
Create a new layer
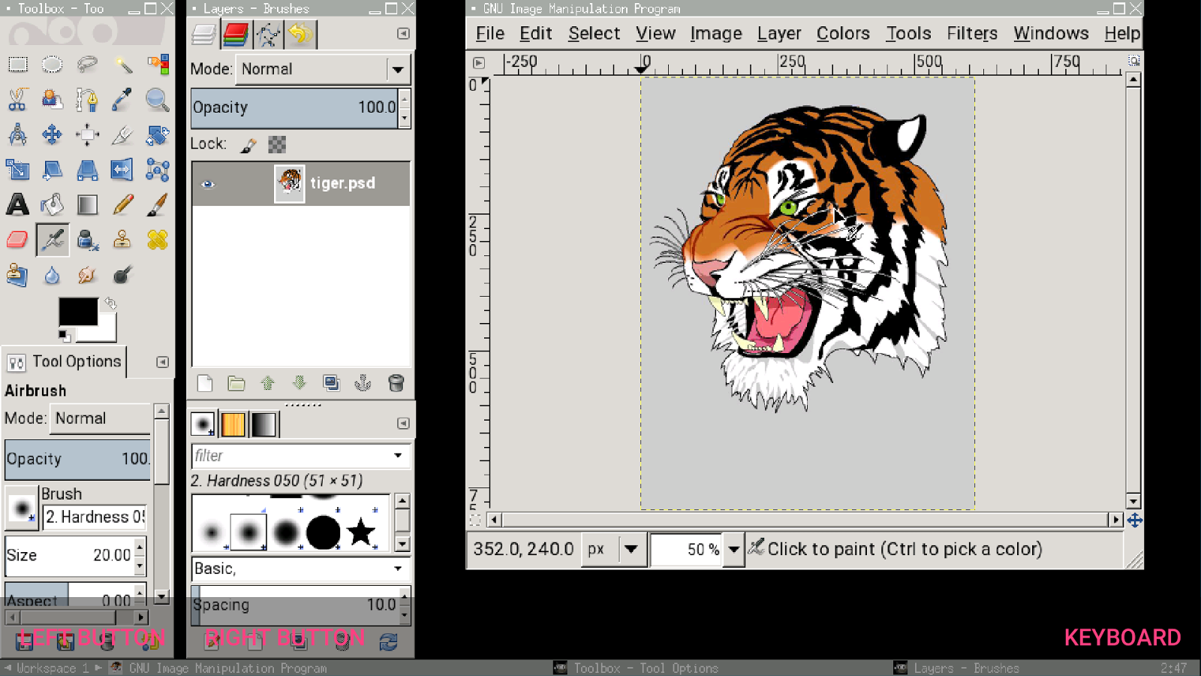[204, 383]
